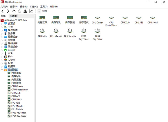This screenshot has height=122, width=168.
Task: Open the large 内存复制 icon in right pane
Action: [70, 20]
